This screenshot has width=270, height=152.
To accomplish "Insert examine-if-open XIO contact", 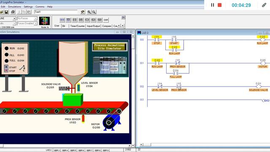I will tap(81, 20).
